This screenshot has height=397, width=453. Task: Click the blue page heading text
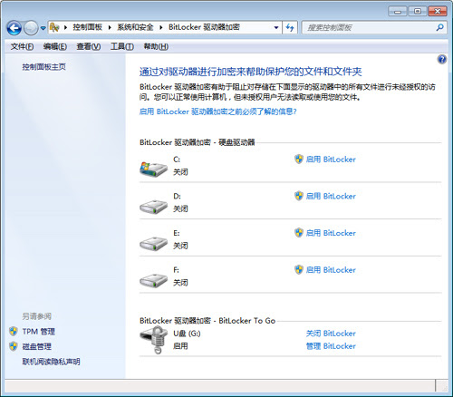click(250, 72)
